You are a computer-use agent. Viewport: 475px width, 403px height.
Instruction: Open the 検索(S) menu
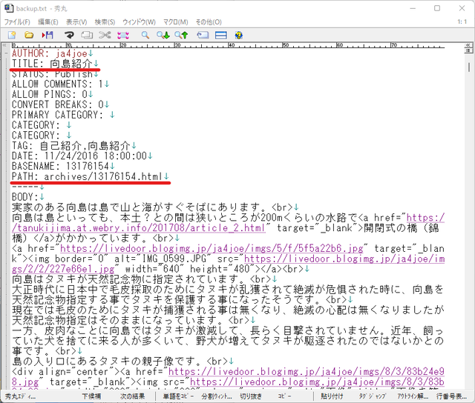(105, 22)
